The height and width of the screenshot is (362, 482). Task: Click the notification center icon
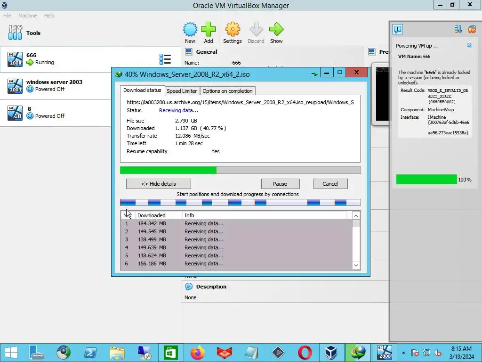point(397,29)
